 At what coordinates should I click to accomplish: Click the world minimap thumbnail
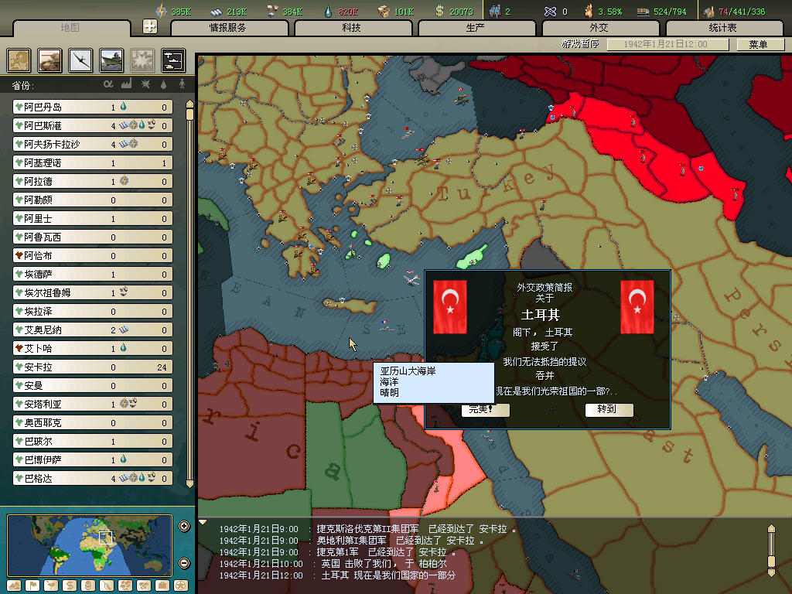point(90,545)
